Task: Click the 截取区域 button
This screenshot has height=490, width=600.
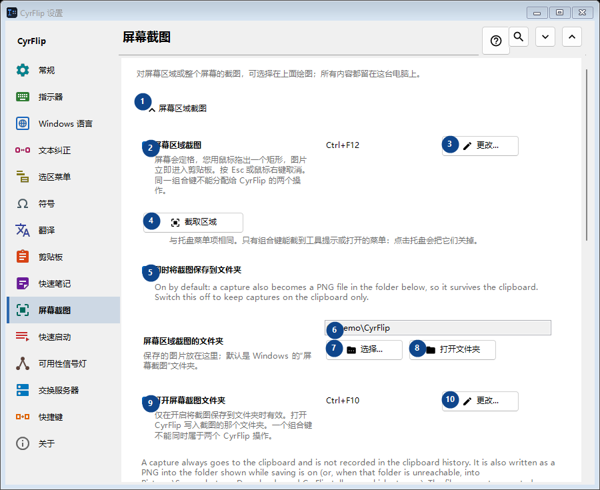Action: tap(193, 222)
